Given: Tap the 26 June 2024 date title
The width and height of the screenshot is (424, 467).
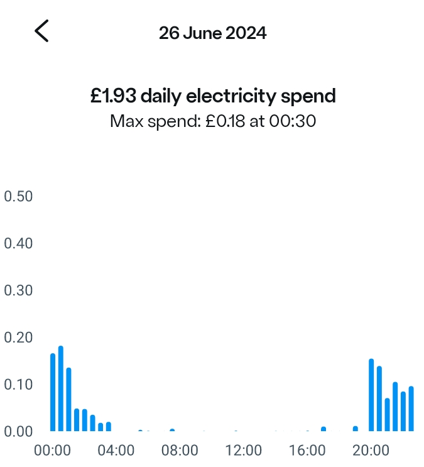Looking at the screenshot, I should point(212,33).
